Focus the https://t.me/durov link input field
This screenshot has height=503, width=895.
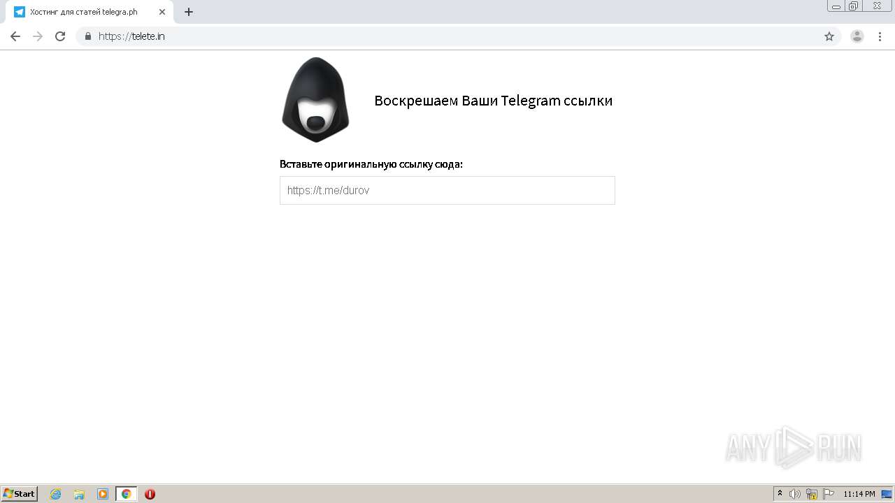447,190
